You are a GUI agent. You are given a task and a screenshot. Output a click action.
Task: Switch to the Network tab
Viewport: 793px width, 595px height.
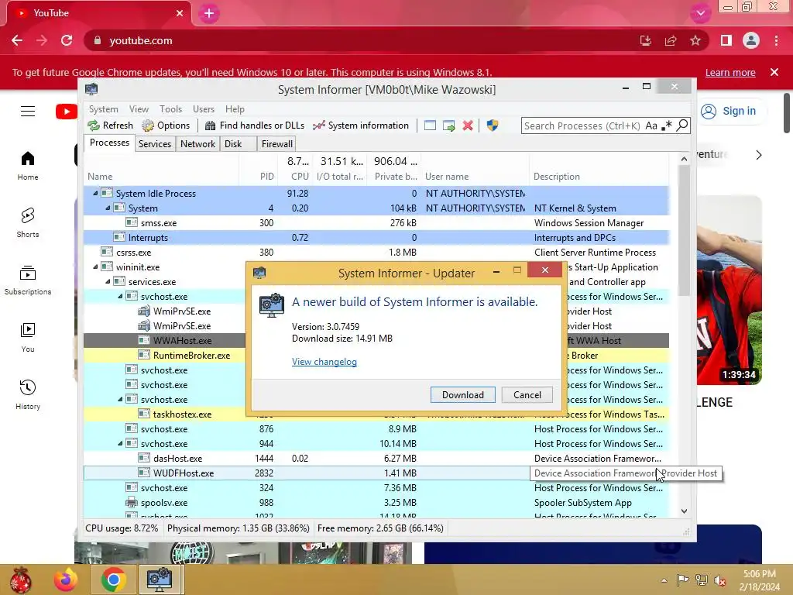click(197, 143)
